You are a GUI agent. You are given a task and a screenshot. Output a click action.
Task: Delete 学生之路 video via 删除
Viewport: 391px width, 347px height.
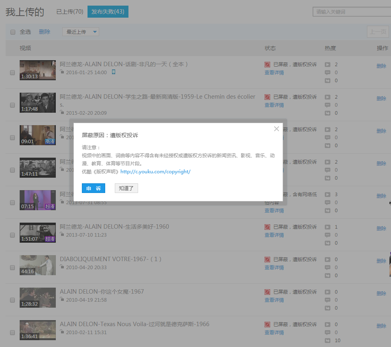click(381, 99)
